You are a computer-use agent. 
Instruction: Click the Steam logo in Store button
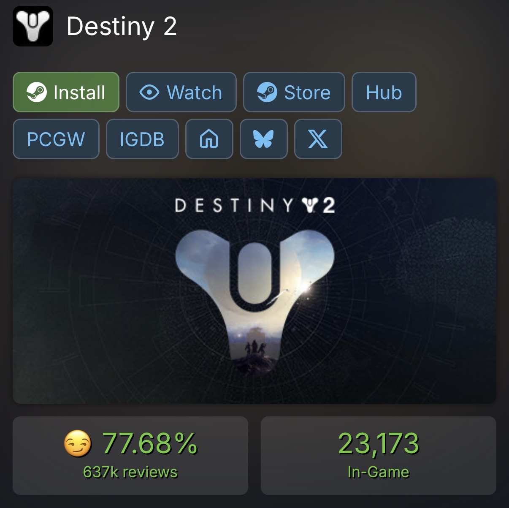[x=267, y=92]
